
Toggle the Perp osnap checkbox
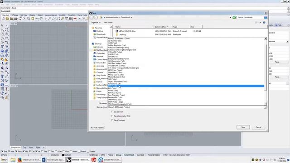click(43, 151)
